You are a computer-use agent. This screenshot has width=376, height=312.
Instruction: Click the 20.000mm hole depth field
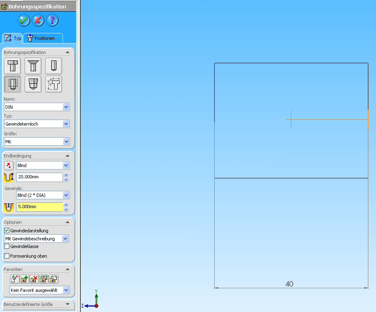click(39, 177)
